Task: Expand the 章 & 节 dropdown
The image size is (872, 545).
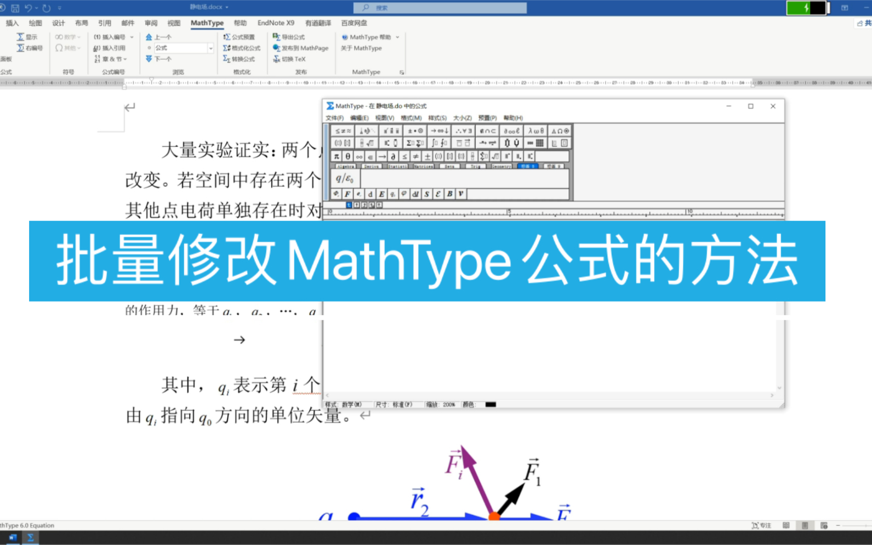Action: [110, 59]
